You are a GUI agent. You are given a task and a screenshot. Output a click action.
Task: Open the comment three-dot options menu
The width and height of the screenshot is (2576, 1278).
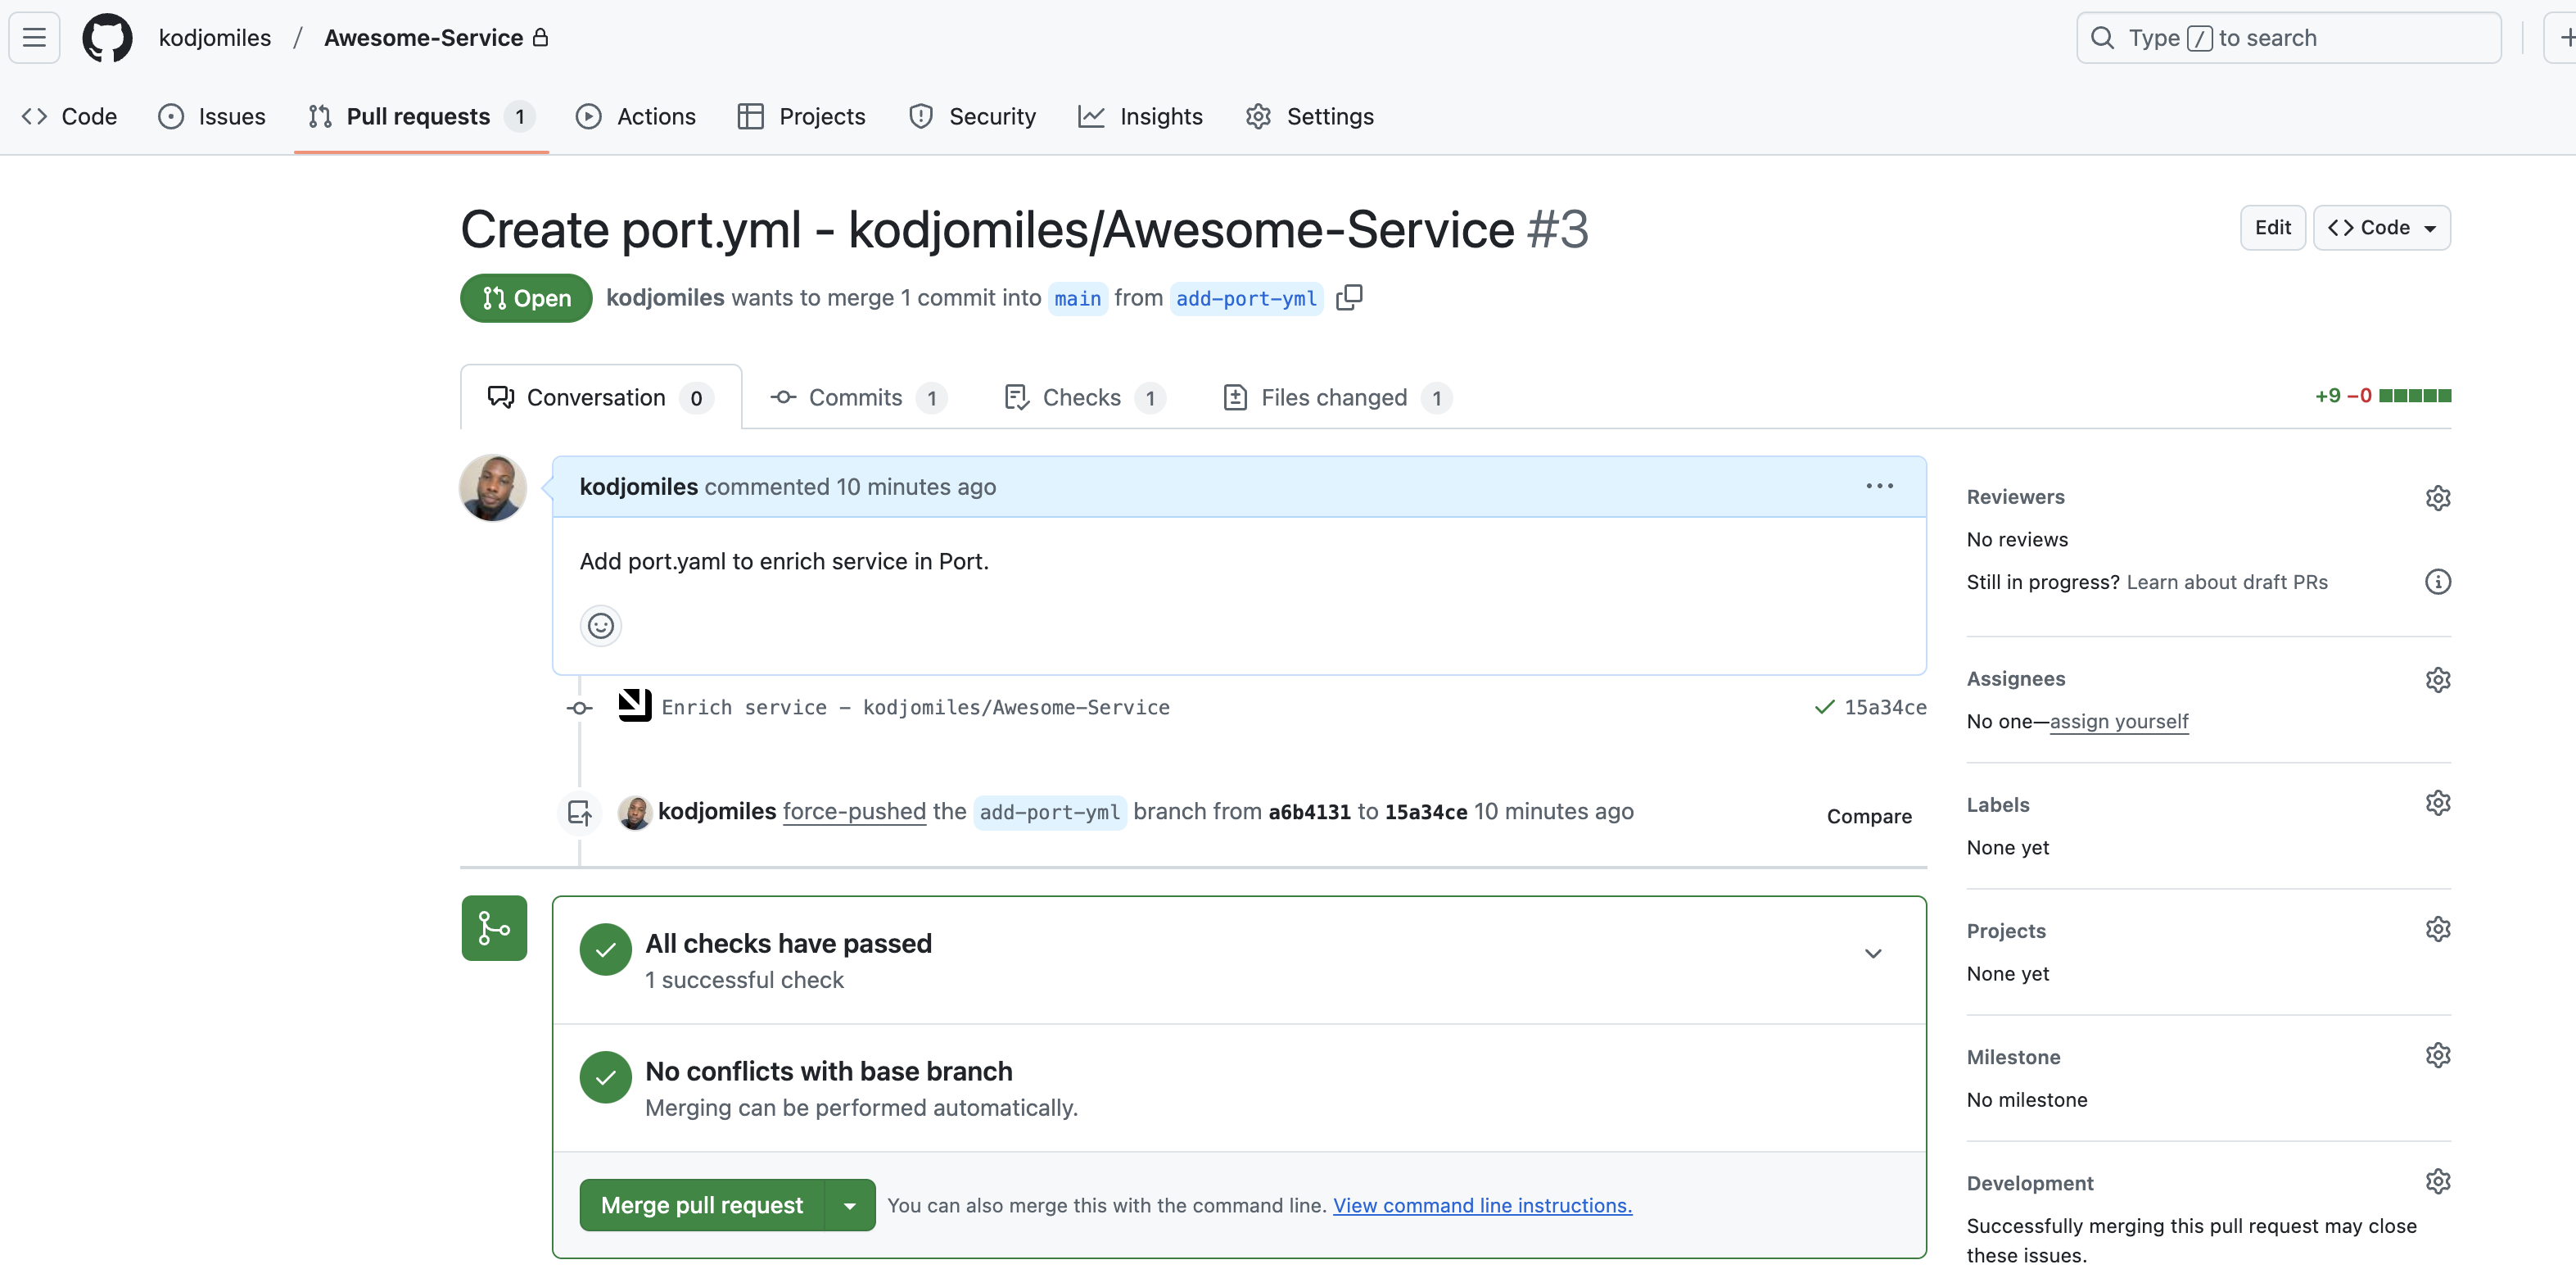[1879, 487]
